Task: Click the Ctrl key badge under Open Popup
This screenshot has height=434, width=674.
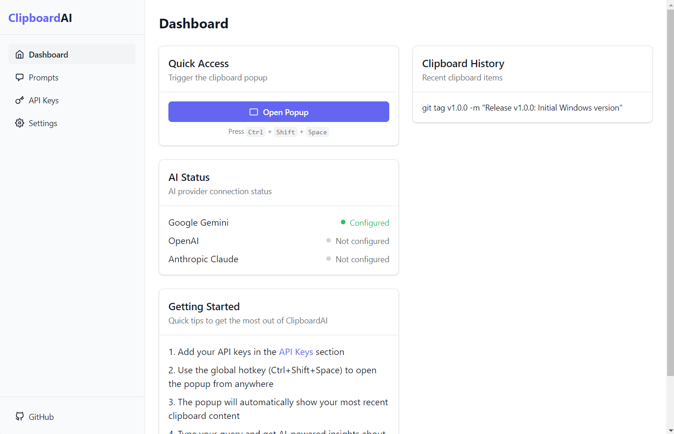Action: click(256, 132)
